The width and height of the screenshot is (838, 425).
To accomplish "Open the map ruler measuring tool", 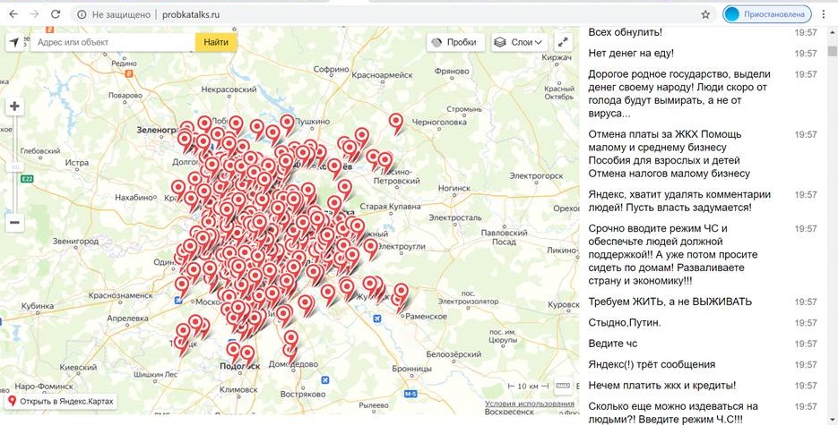I will point(562,386).
